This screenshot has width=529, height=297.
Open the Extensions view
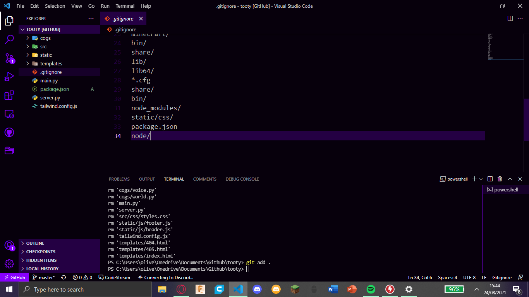point(9,95)
